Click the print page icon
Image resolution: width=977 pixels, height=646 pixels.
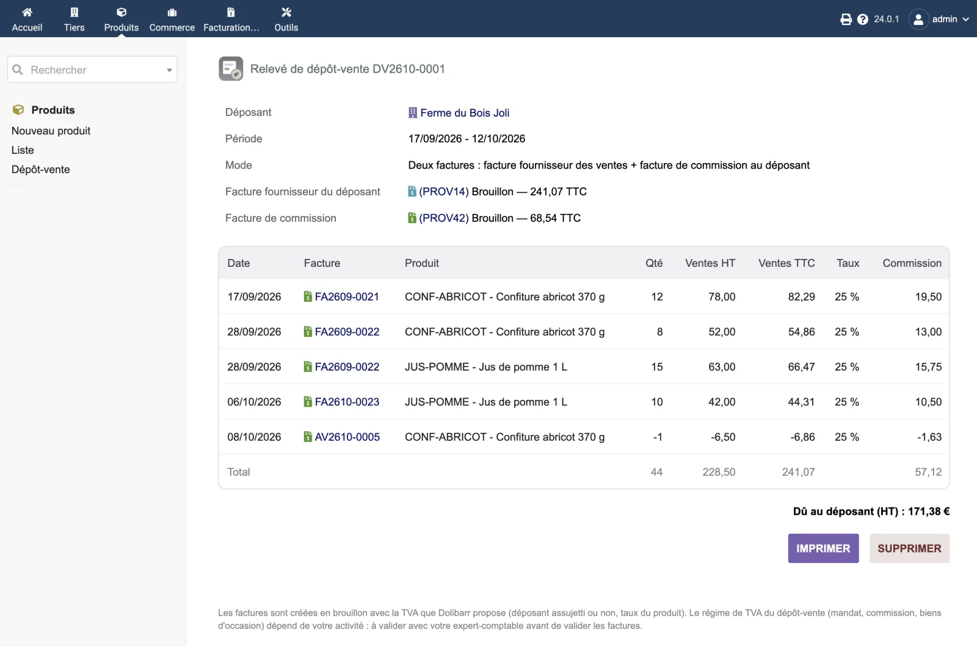coord(846,20)
